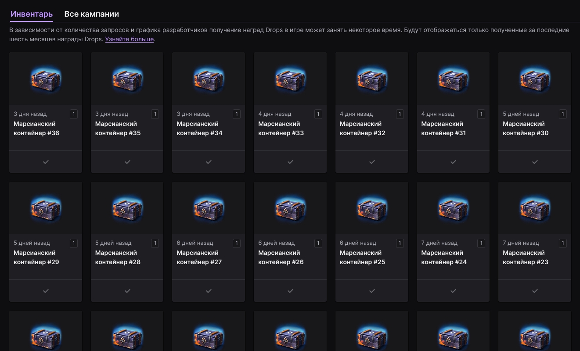Click the quantity badge on контейнер #27
580x351 pixels.
237,243
